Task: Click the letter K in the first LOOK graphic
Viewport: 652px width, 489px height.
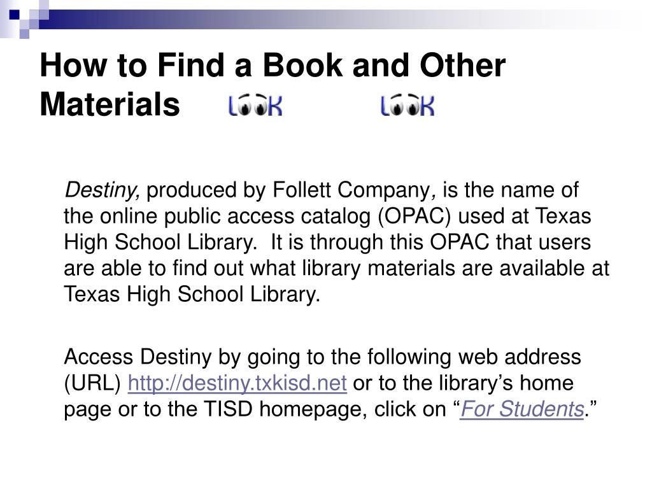Action: coord(275,106)
